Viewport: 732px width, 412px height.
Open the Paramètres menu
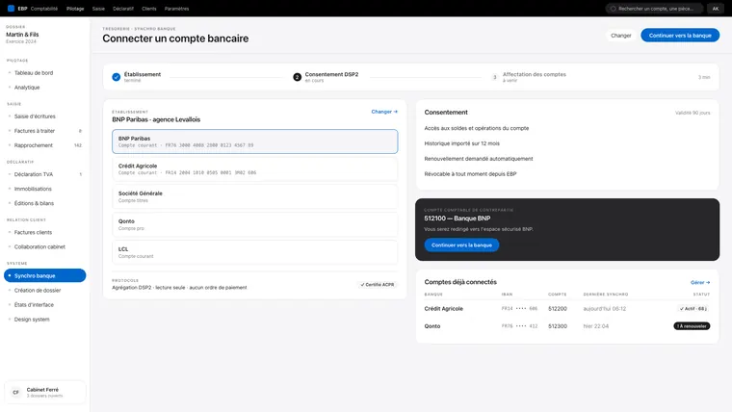tap(176, 9)
